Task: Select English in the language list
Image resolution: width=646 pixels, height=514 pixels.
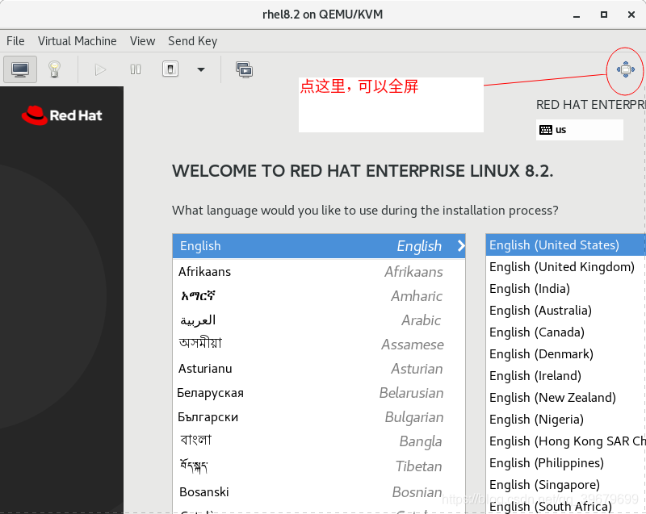Action: coord(319,246)
